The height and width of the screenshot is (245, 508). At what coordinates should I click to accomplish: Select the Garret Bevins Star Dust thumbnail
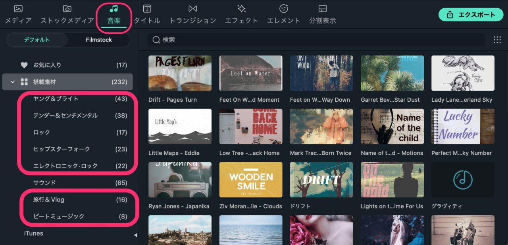[x=392, y=73]
